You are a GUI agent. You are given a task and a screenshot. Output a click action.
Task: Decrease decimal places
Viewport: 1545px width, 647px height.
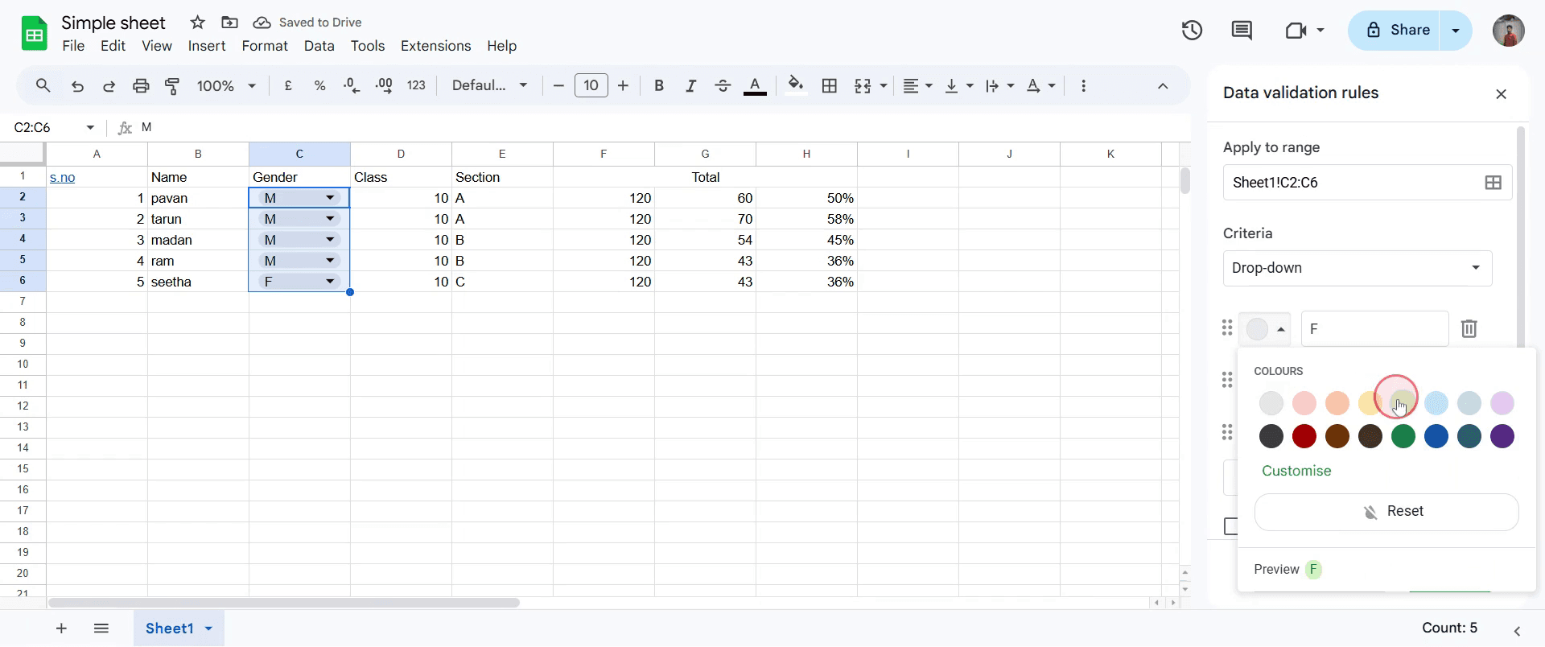point(352,85)
